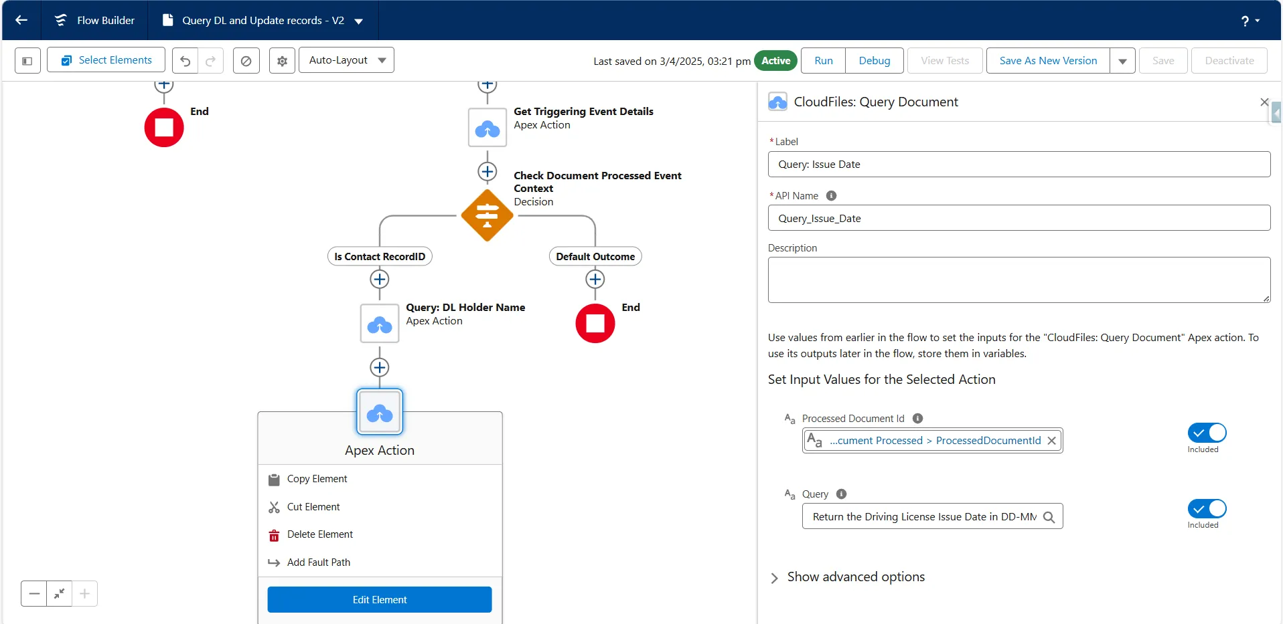Open Save As New Version dropdown arrow
Screen dimensions: 1283x624
click(1122, 61)
